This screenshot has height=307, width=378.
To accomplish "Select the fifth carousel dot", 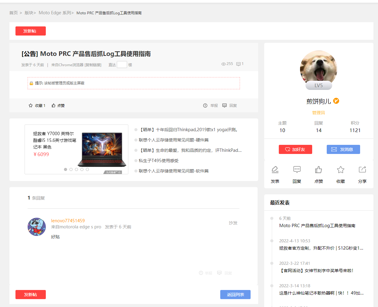I will click(x=87, y=169).
